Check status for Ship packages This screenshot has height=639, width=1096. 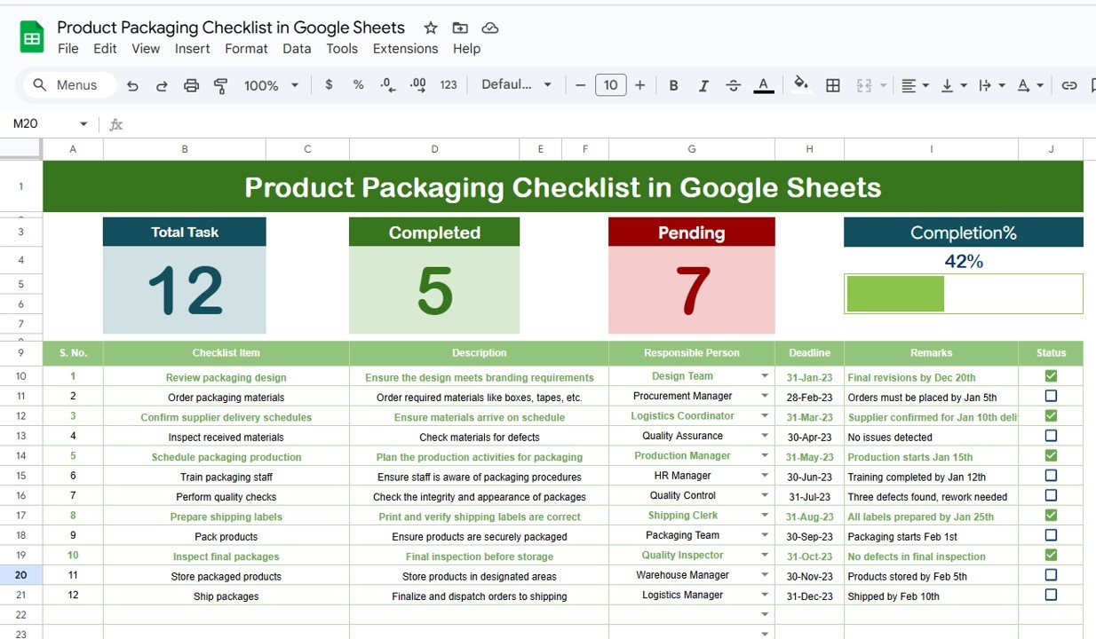pyautogui.click(x=1051, y=595)
